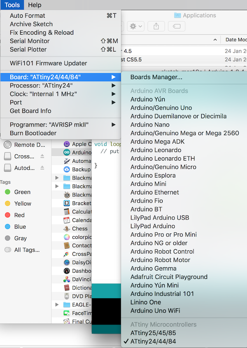Eject the Autod... drive in sidebar
The image size is (247, 348).
pos(42,168)
